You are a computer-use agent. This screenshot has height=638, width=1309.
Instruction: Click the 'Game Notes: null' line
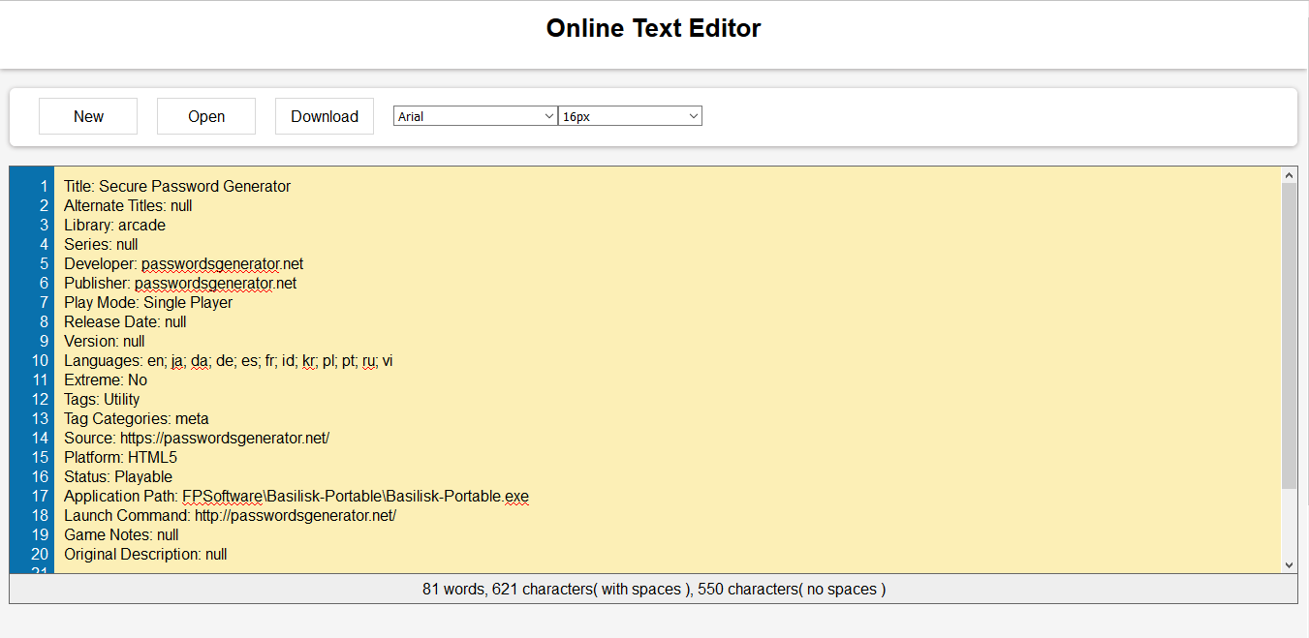point(121,534)
